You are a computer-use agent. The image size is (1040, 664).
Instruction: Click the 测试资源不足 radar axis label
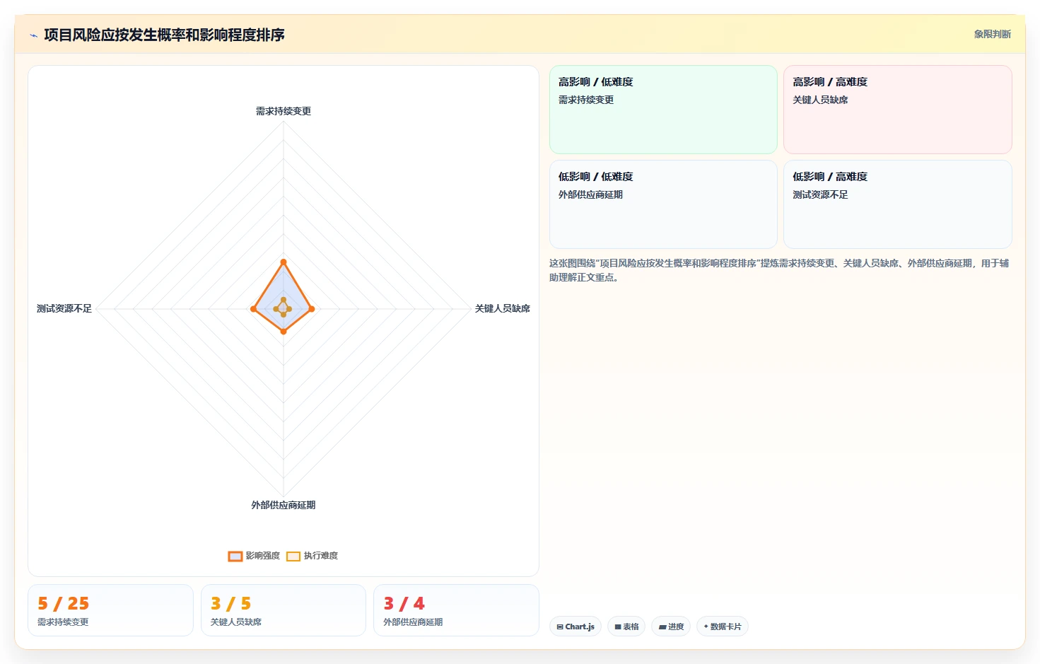click(64, 308)
